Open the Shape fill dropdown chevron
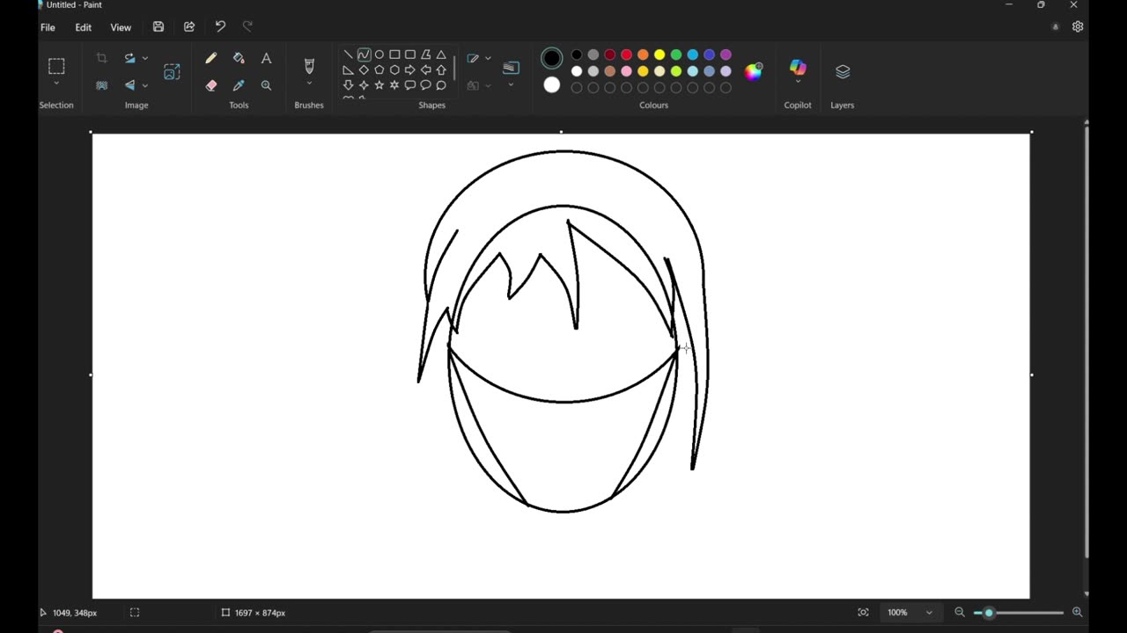This screenshot has width=1127, height=633. click(488, 86)
